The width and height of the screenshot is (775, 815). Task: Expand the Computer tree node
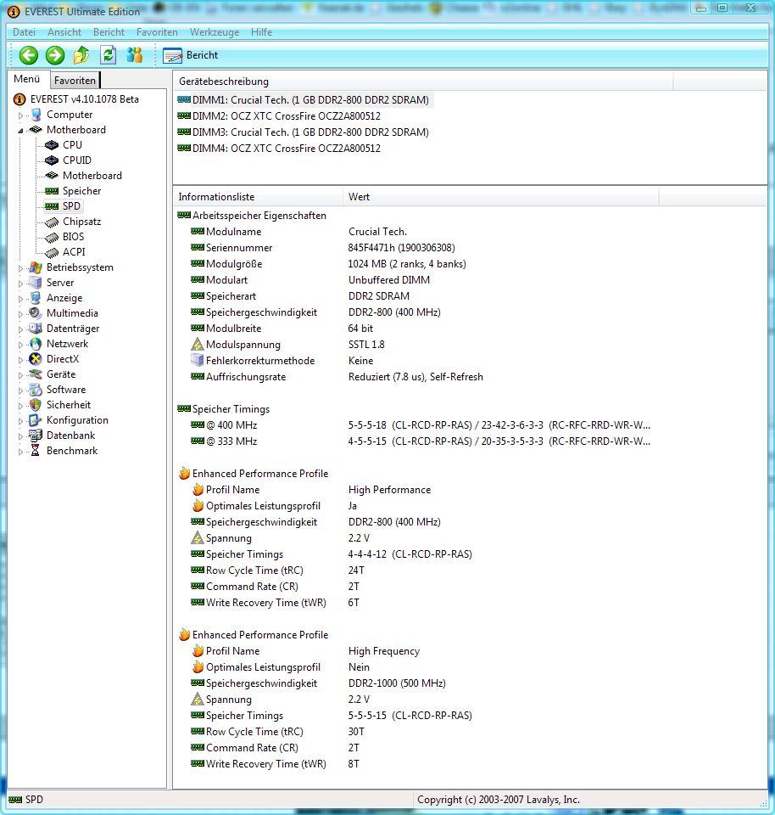pyautogui.click(x=20, y=115)
